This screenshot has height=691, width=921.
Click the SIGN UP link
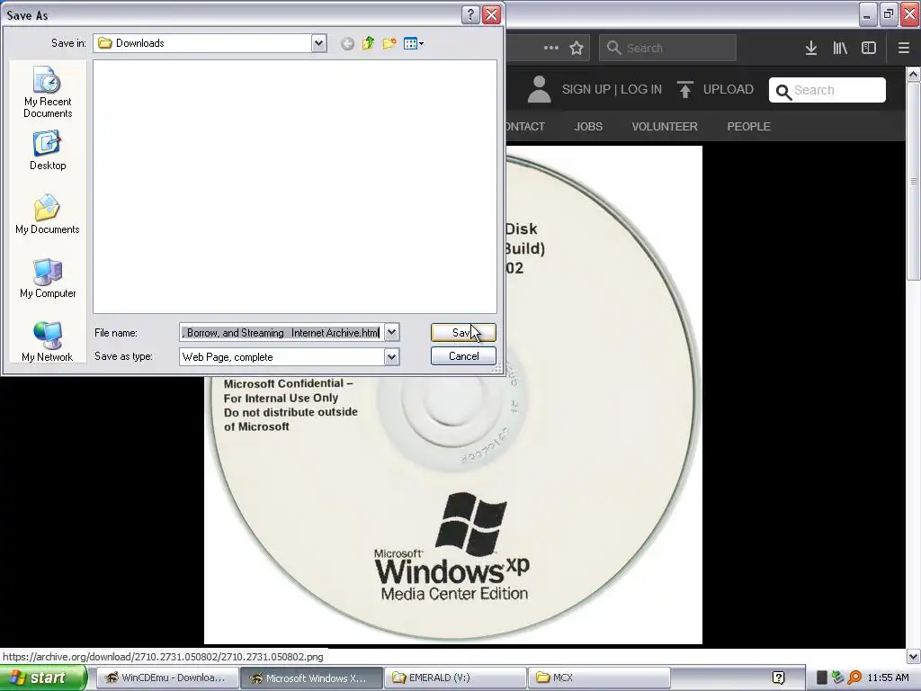point(586,89)
